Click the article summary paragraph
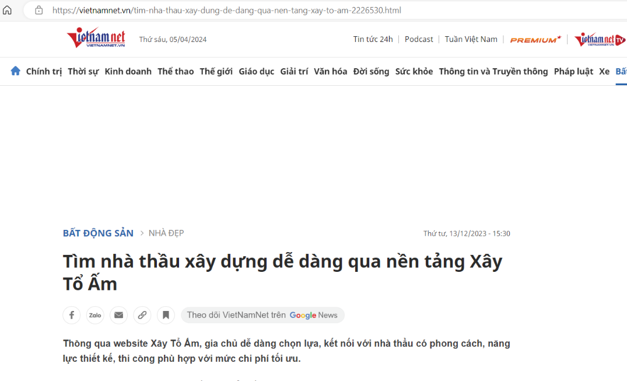 (x=286, y=351)
